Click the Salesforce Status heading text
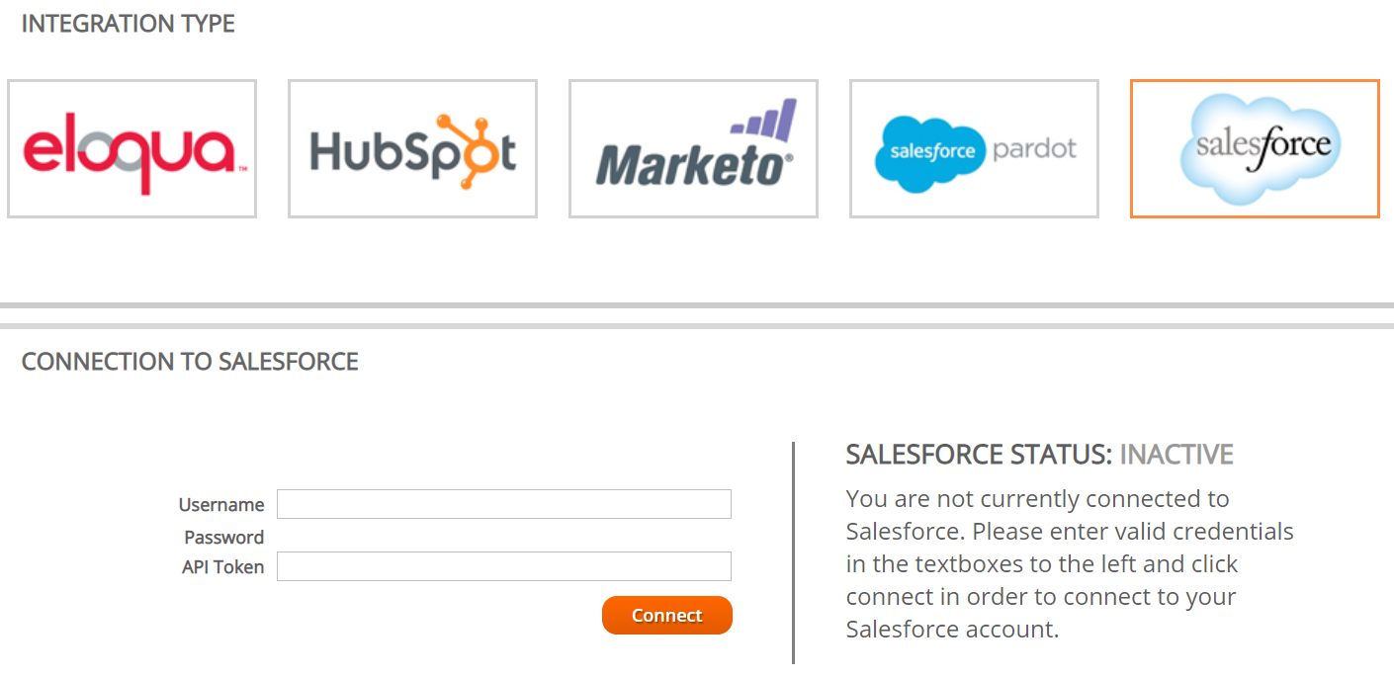Image resolution: width=1394 pixels, height=678 pixels. point(979,455)
